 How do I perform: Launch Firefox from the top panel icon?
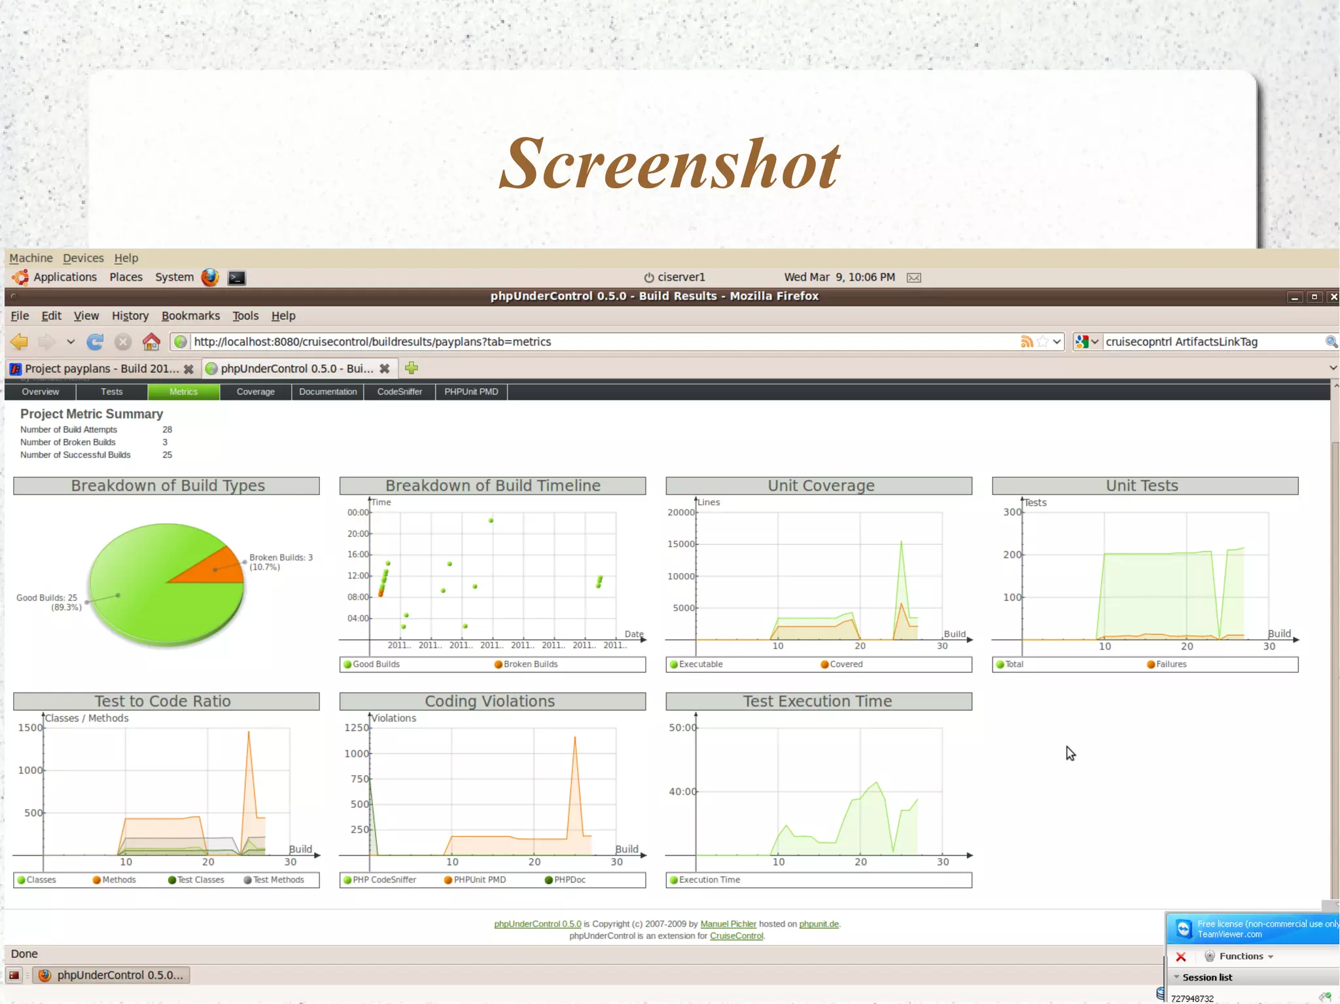(x=209, y=277)
